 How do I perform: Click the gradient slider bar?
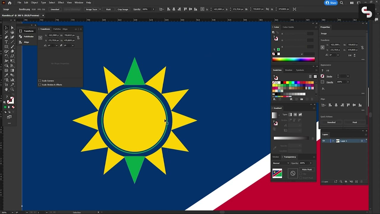[291, 138]
